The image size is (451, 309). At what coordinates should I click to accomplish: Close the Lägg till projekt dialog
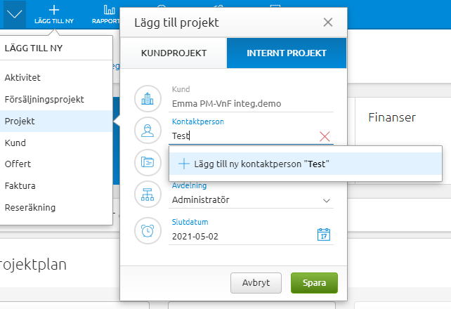click(327, 22)
